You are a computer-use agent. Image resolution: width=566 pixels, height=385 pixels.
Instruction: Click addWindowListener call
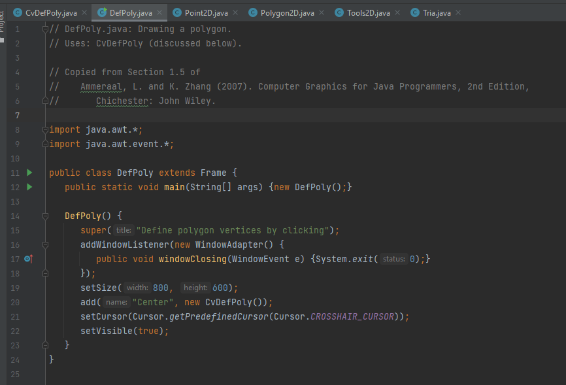coord(125,245)
